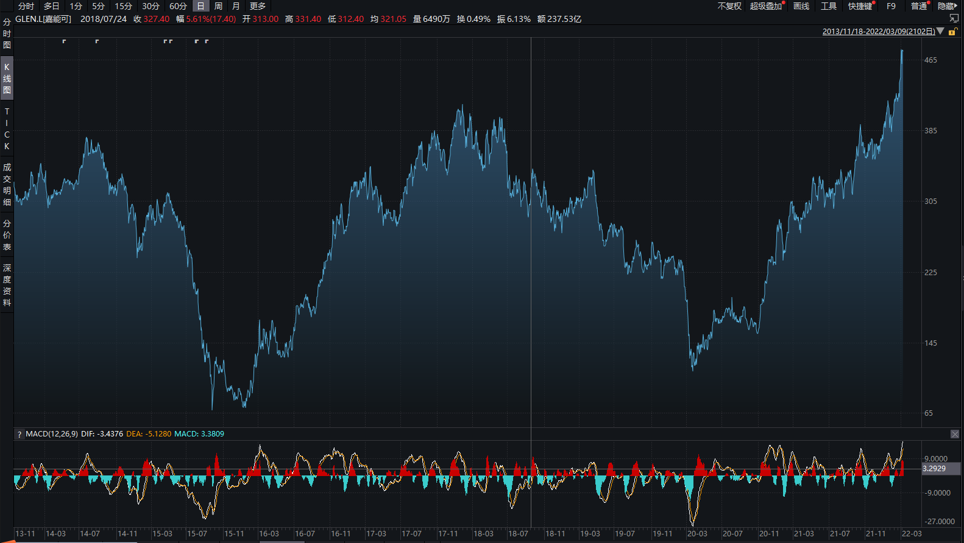Click the MACD help question mark
The width and height of the screenshot is (964, 543).
19,434
